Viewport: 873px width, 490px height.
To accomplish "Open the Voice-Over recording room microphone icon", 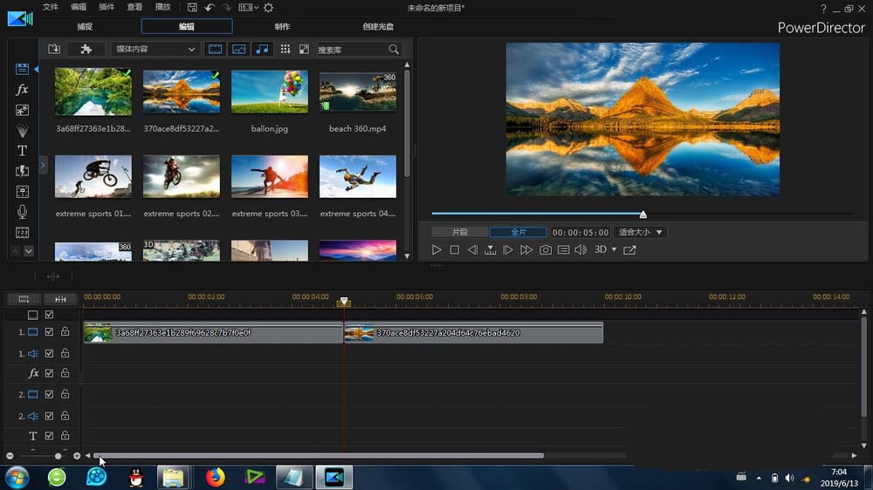I will tap(23, 212).
